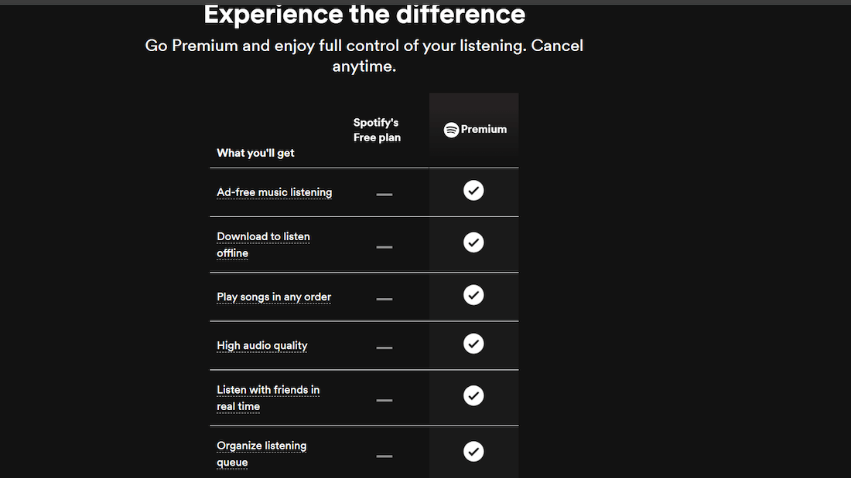Open the Organize listening queue link
The width and height of the screenshot is (851, 478).
pyautogui.click(x=261, y=453)
